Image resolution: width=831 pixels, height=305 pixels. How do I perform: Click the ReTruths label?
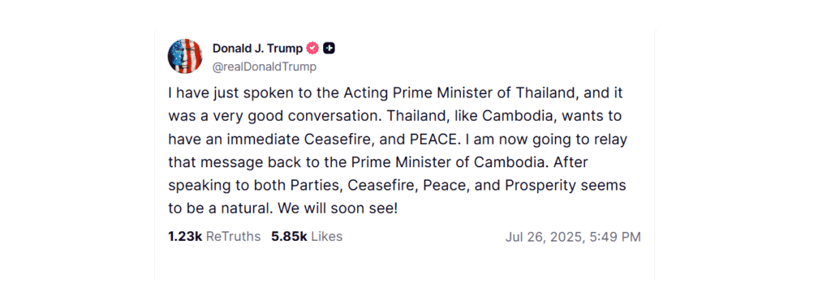click(233, 237)
